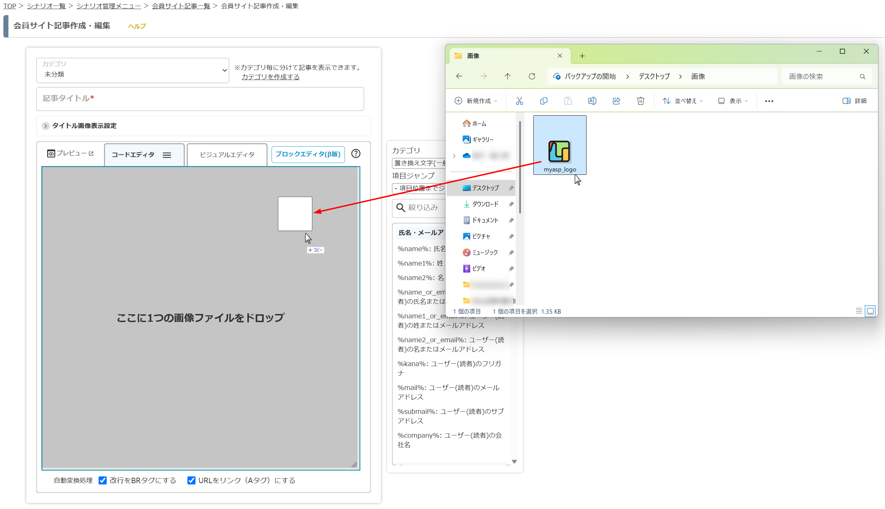Open 新規作成 dropdown in Explorer
This screenshot has height=509, width=885.
(x=476, y=101)
